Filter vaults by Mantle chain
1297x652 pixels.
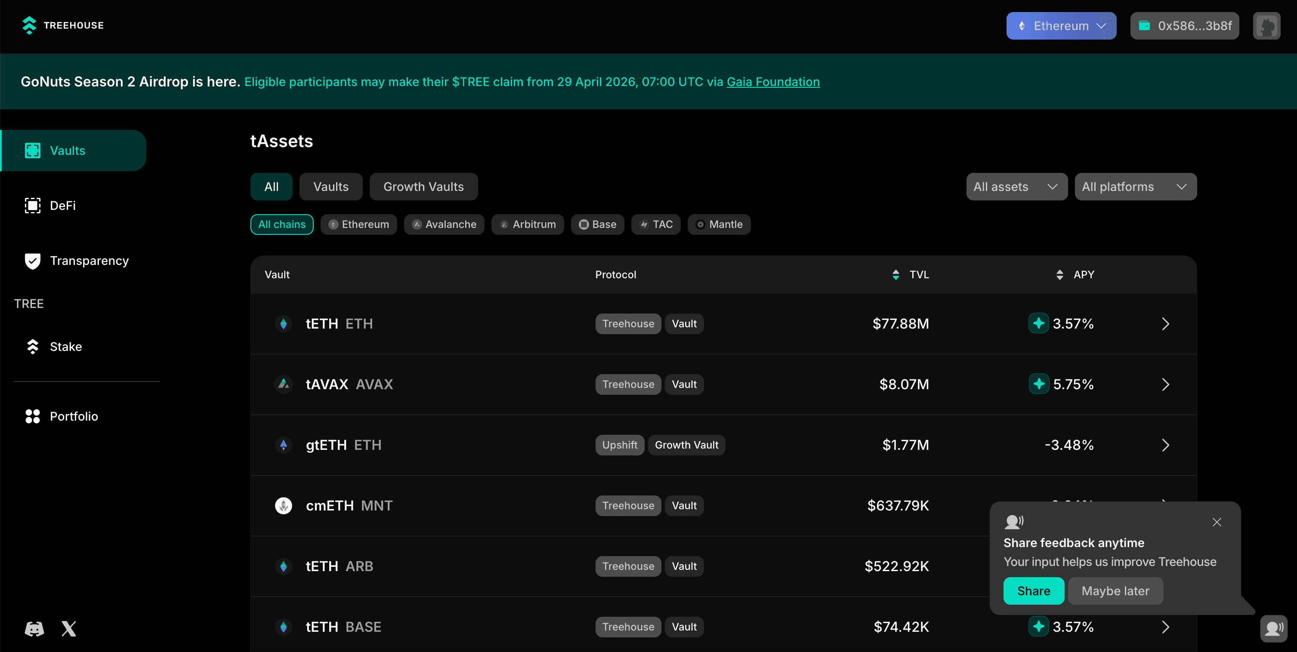coord(719,225)
